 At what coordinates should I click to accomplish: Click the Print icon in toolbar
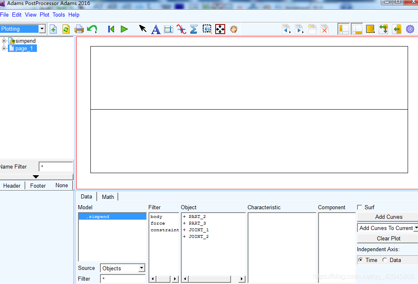pyautogui.click(x=79, y=29)
